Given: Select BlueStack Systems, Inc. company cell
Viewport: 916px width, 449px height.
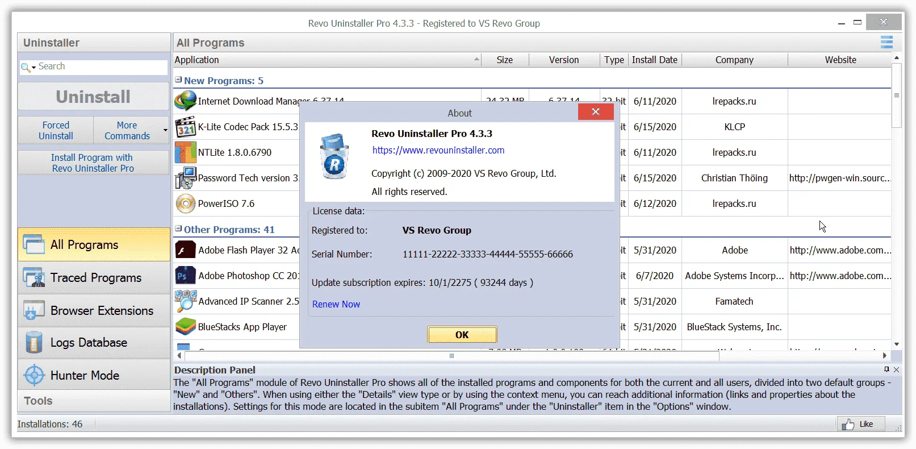Looking at the screenshot, I should tap(734, 327).
